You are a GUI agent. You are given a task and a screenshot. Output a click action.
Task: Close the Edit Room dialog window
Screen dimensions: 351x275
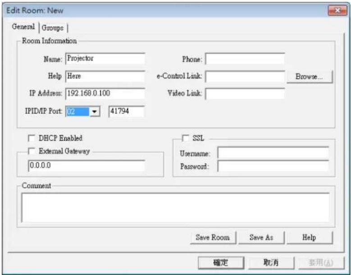click(x=337, y=10)
